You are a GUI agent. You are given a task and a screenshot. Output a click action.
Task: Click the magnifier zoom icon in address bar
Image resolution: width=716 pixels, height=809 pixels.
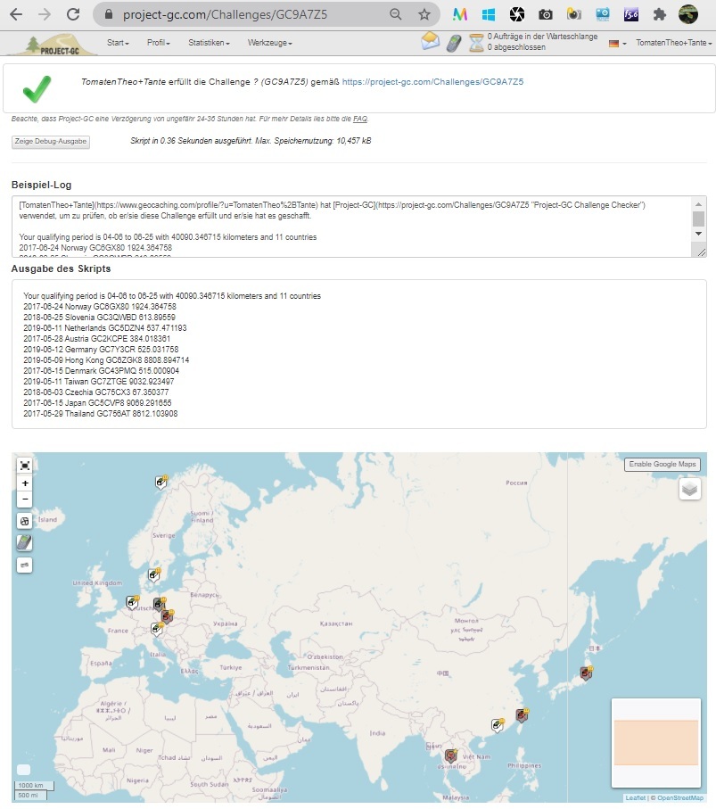click(396, 14)
